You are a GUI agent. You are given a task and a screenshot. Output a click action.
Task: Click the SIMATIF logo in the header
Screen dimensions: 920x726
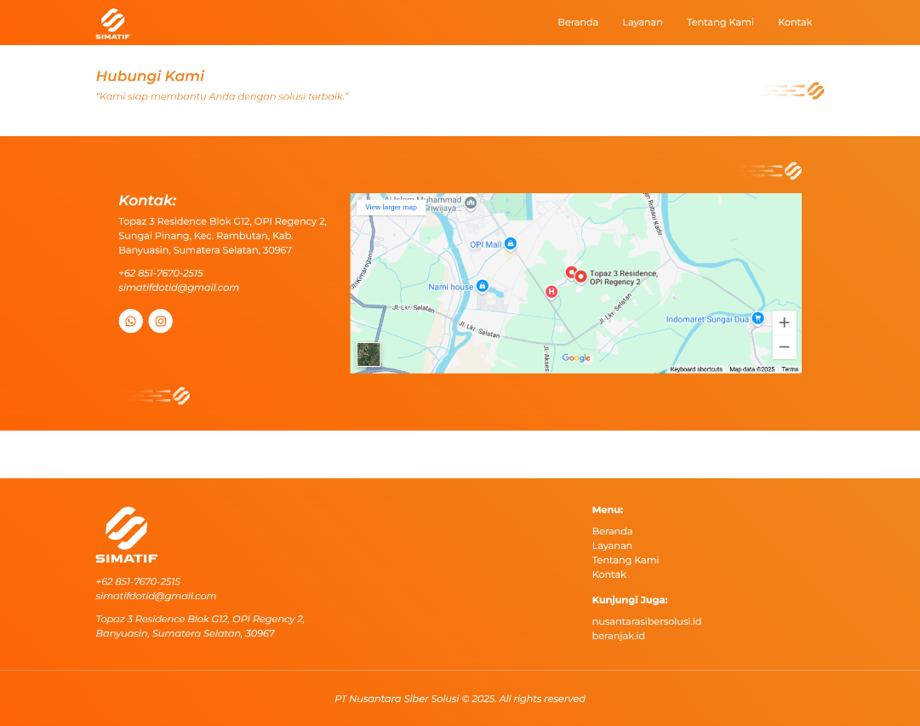(112, 23)
